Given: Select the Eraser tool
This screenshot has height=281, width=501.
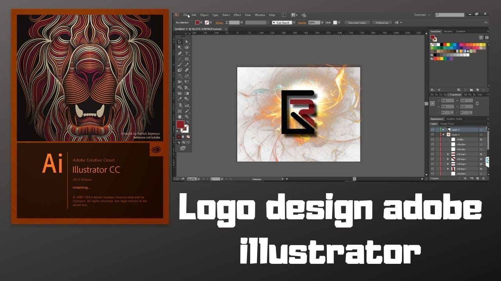Looking at the screenshot, I should click(x=187, y=70).
